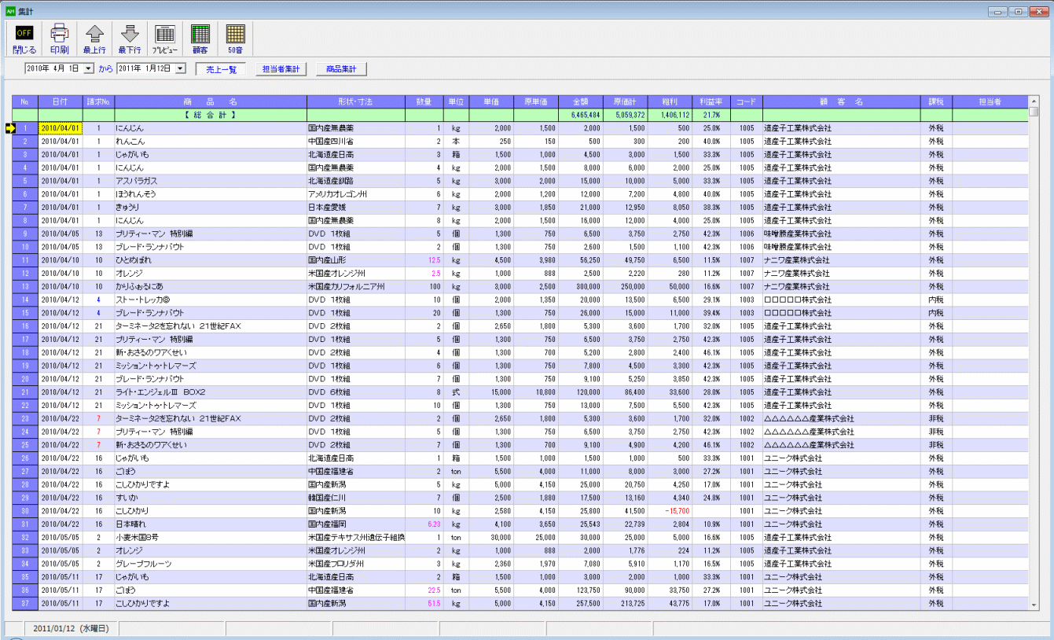The image size is (1054, 640).
Task: Click the 印刷 printer icon
Action: [60, 39]
